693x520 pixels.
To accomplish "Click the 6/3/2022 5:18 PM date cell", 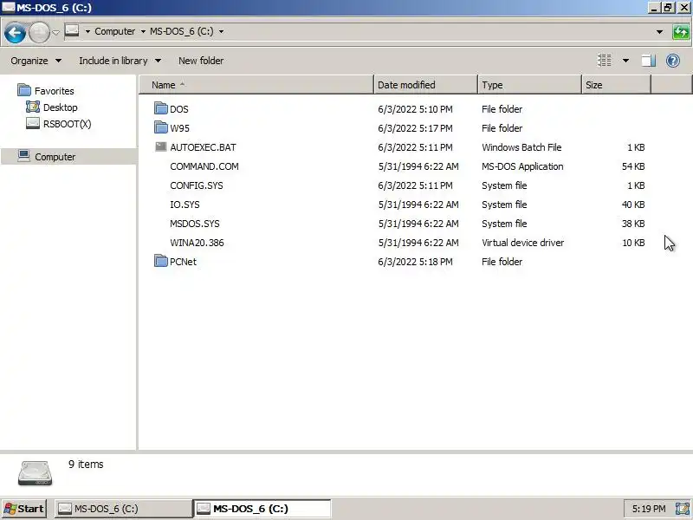I will pyautogui.click(x=415, y=262).
